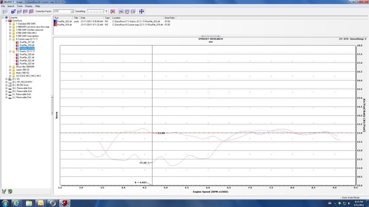This screenshot has width=369, height=207.
Task: Click the four-arrow crosshair toolbar icon
Action: point(141,11)
